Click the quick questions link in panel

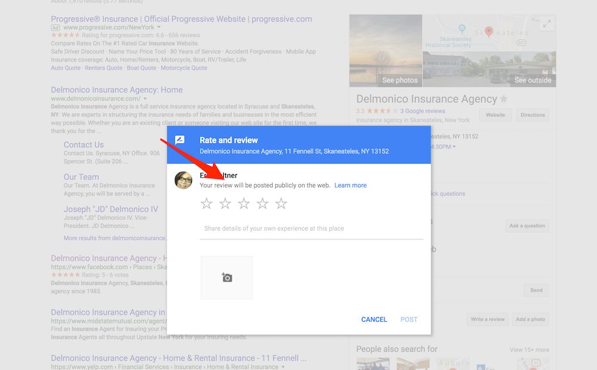pyautogui.click(x=448, y=194)
